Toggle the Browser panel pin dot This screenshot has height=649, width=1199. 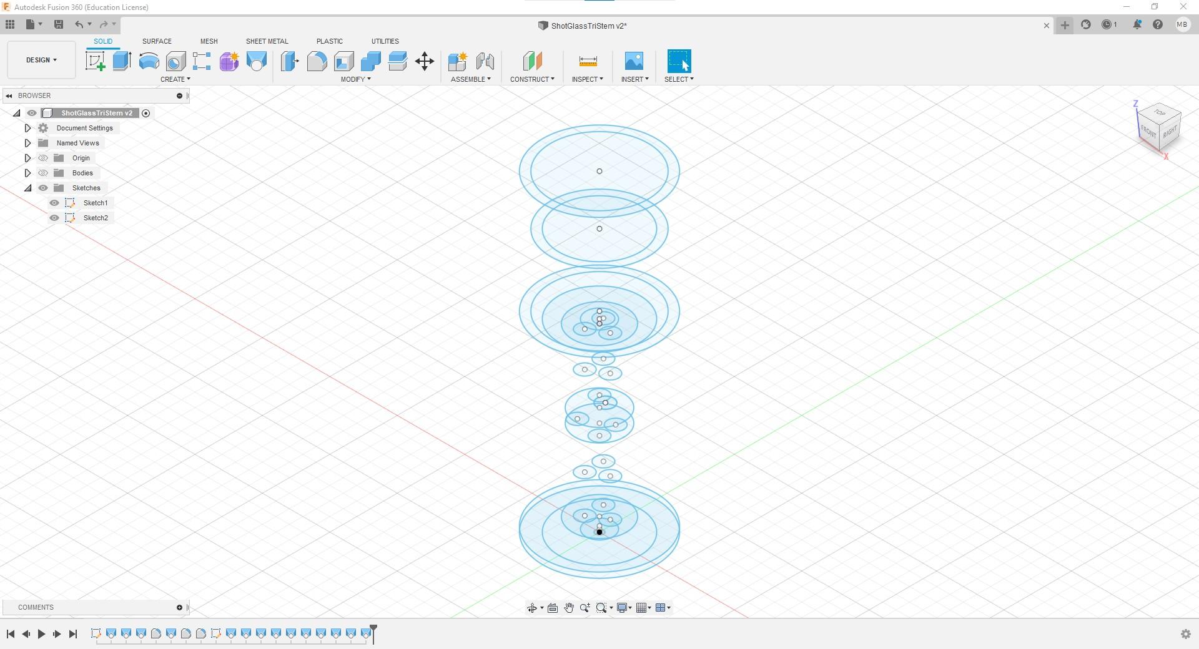click(179, 95)
